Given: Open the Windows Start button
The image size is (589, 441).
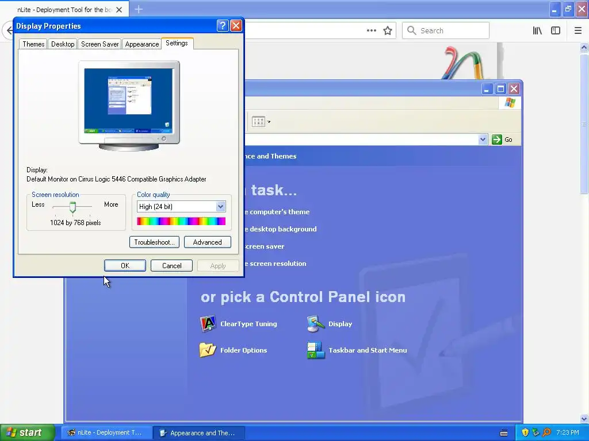Looking at the screenshot, I should [x=27, y=432].
